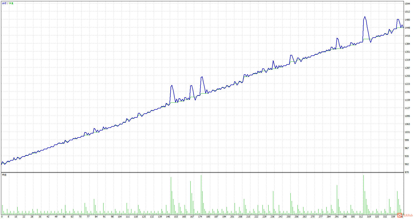Click trade number 236 on the bottom axis
This screenshot has height=219, width=415.
(x=273, y=217)
